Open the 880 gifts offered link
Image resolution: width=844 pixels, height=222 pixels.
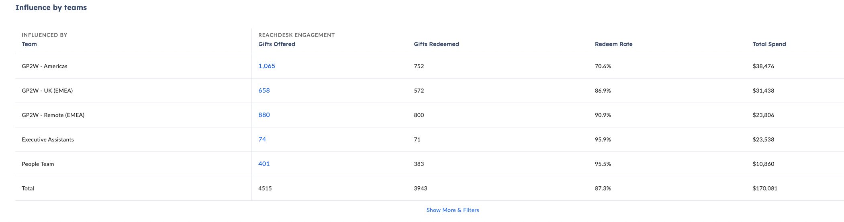(x=264, y=115)
